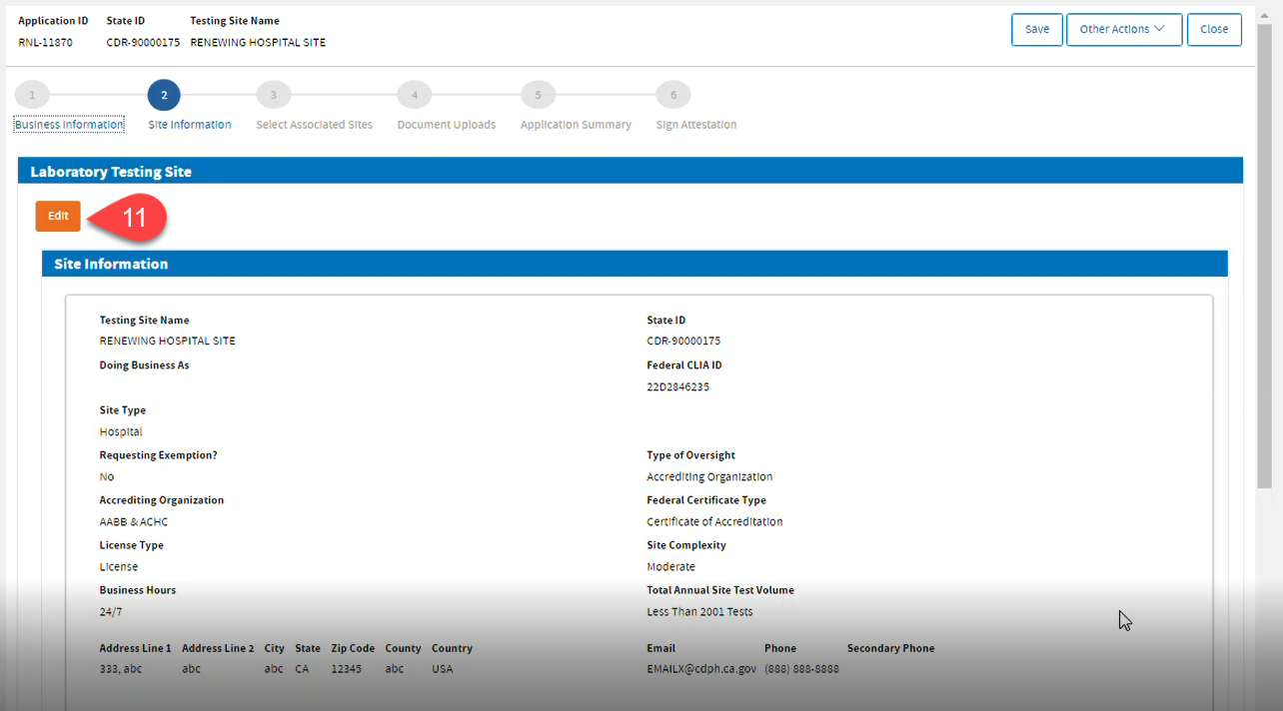Click Site Type value Hospital
The height and width of the screenshot is (711, 1283).
[x=121, y=431]
